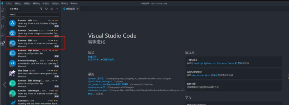This screenshot has height=105, width=289.
Task: Click the VS Code logo in title bar
Action: point(2,3)
